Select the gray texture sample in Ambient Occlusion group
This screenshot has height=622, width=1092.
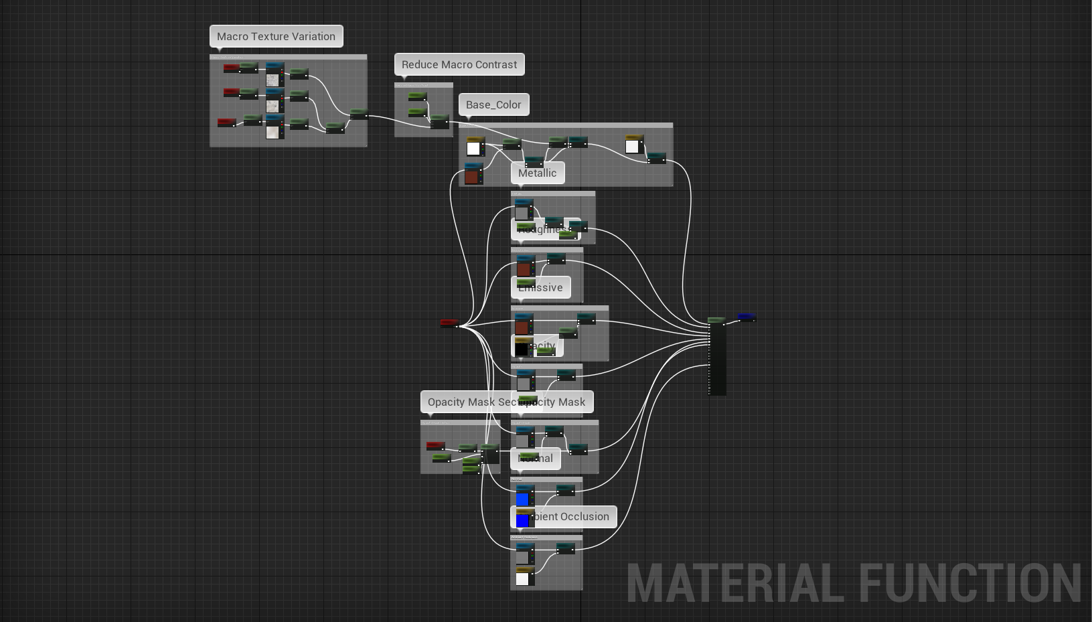click(x=525, y=554)
